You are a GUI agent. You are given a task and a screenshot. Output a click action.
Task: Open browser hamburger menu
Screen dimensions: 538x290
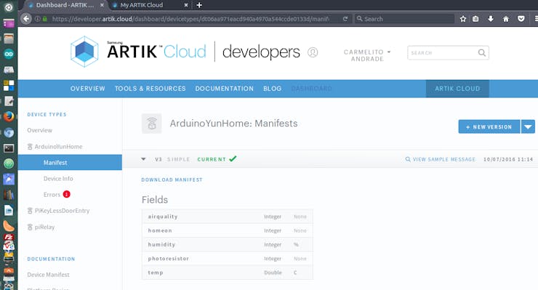pos(536,19)
